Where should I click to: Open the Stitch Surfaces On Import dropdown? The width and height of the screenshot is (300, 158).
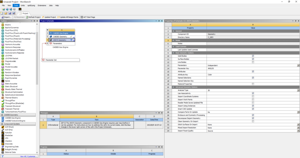coord(298,124)
